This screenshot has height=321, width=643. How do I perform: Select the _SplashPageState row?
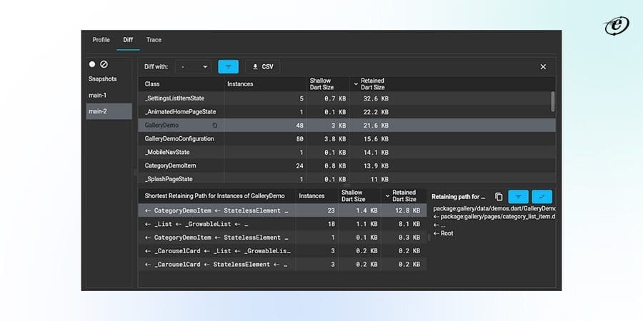click(x=347, y=178)
